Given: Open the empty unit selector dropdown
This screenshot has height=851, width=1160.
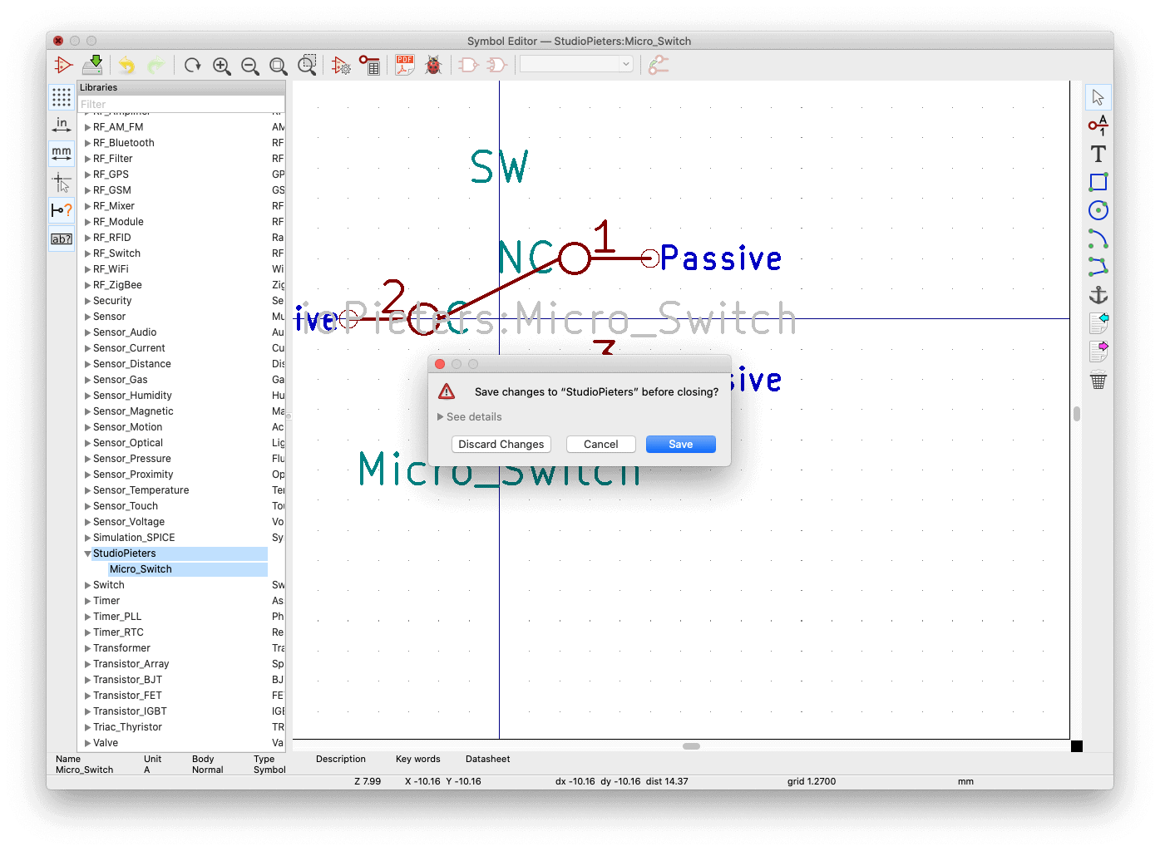Looking at the screenshot, I should click(x=576, y=64).
